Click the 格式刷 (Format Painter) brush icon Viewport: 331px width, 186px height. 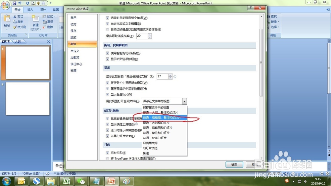pyautogui.click(x=15, y=27)
